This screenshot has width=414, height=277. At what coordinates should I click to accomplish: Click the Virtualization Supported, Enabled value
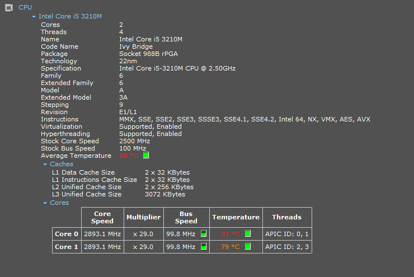[x=150, y=127]
